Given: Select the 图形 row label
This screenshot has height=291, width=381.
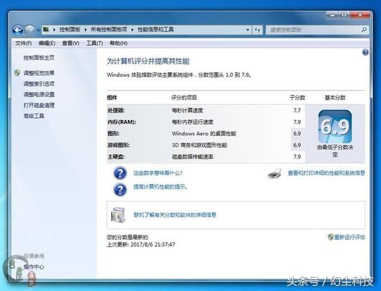Looking at the screenshot, I should point(114,134).
